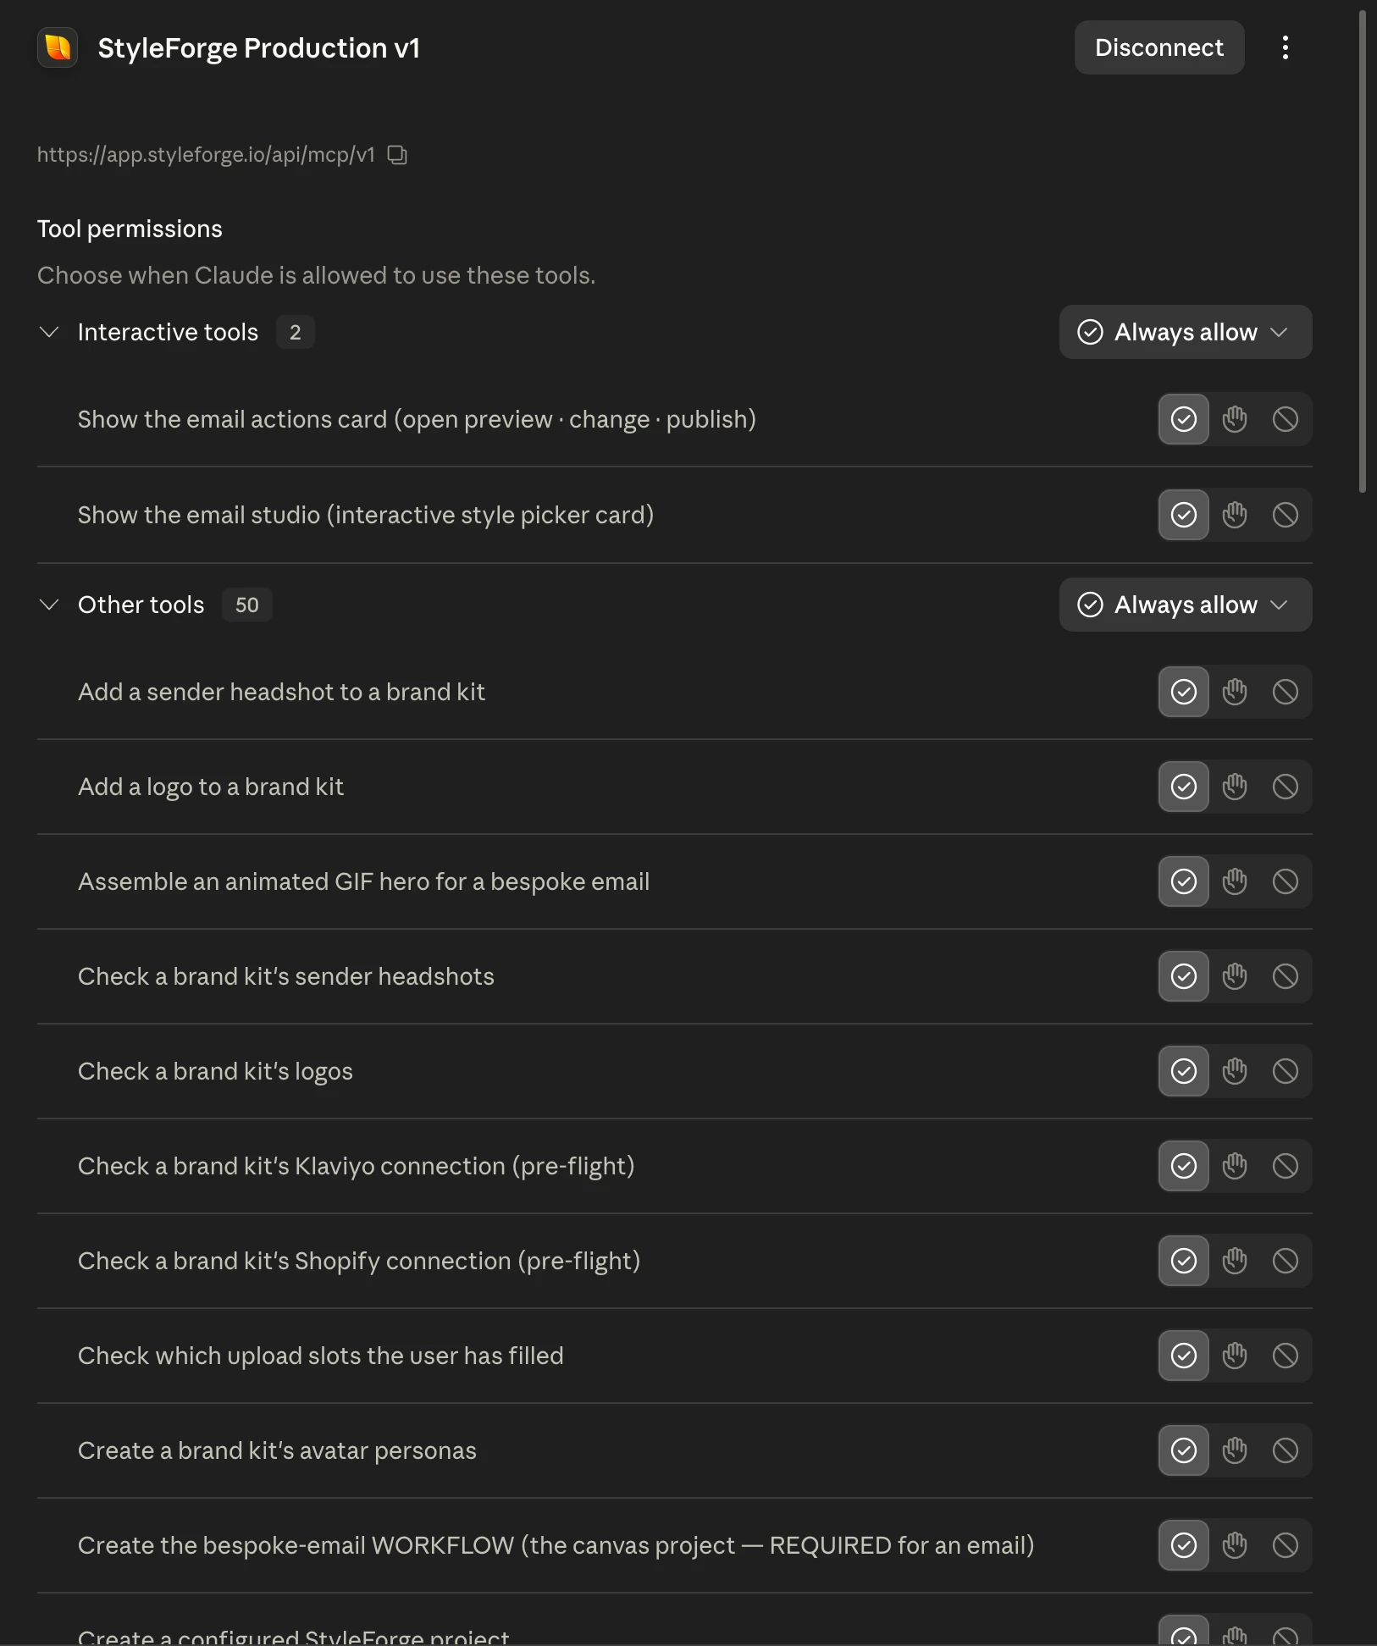Require approval for 'Create a brand kit's avatar personas'
This screenshot has width=1377, height=1646.
tap(1235, 1450)
